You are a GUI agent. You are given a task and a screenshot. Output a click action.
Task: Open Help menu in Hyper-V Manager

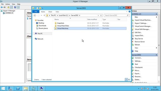pyautogui.click(x=19, y=4)
